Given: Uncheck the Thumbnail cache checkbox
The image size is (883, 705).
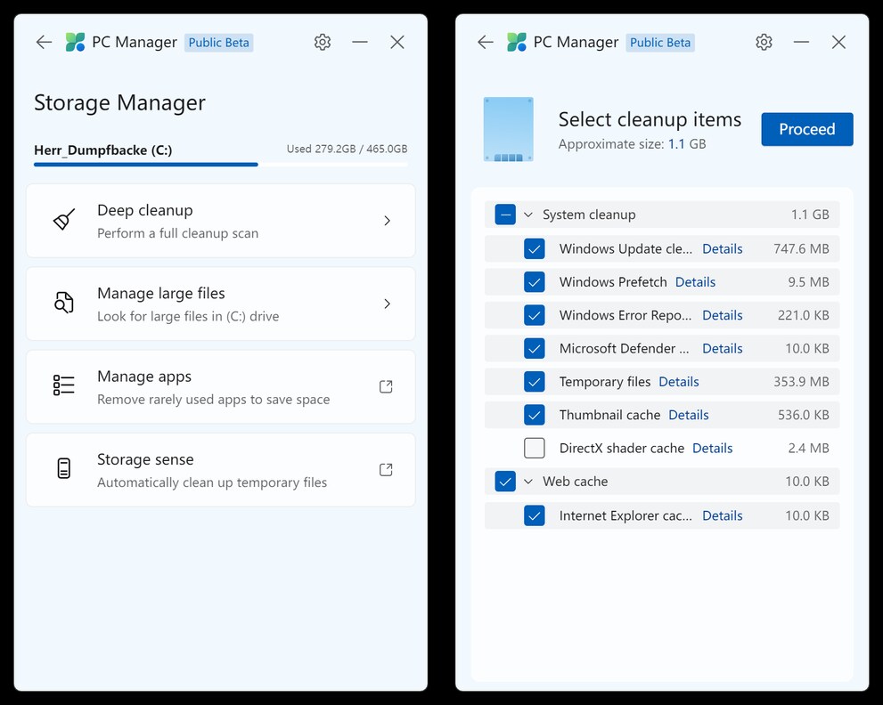Looking at the screenshot, I should pyautogui.click(x=535, y=415).
